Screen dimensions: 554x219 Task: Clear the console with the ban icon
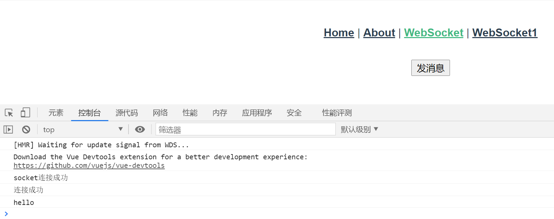[26, 129]
